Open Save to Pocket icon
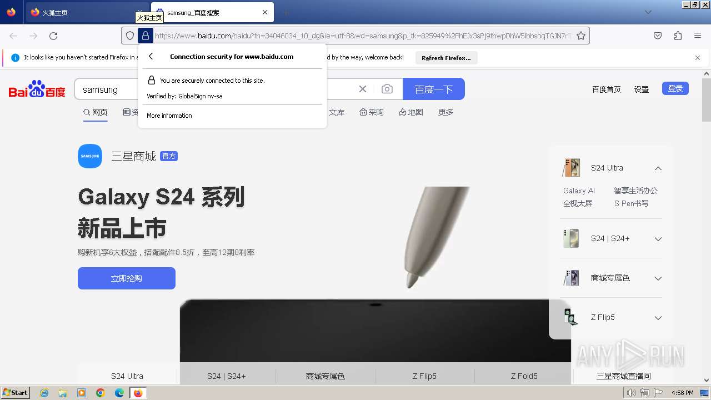 coord(658,36)
